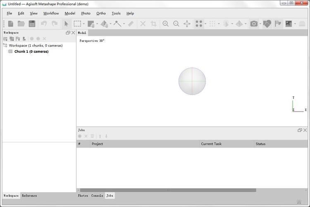Reset the view with crosshair arrows icon
The image size is (310, 207).
(x=187, y=24)
